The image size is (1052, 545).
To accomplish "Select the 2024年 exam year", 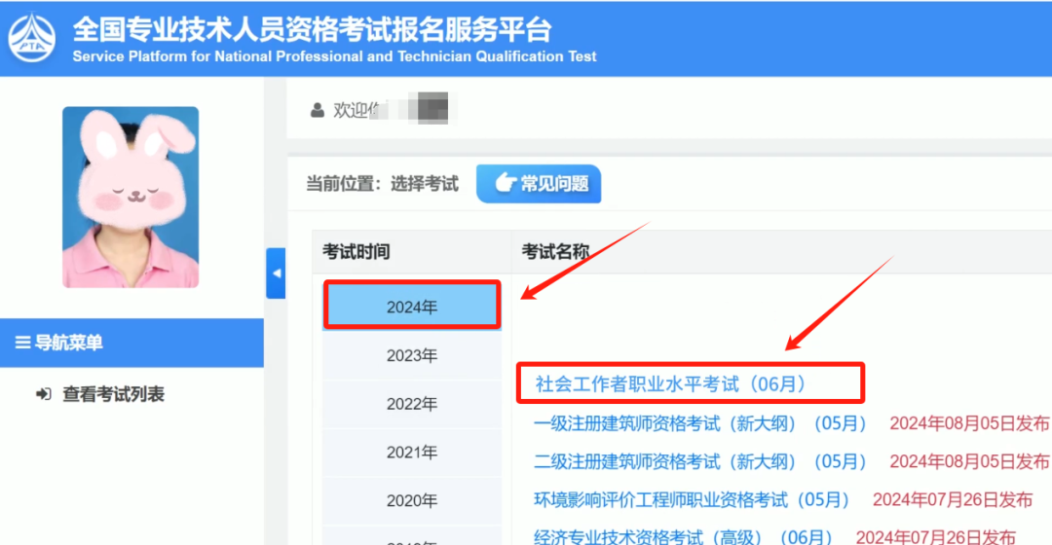I will 412,306.
